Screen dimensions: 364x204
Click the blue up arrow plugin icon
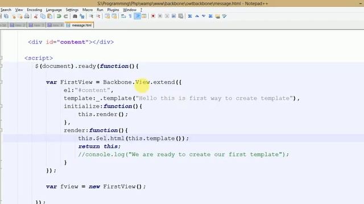coord(197,16)
